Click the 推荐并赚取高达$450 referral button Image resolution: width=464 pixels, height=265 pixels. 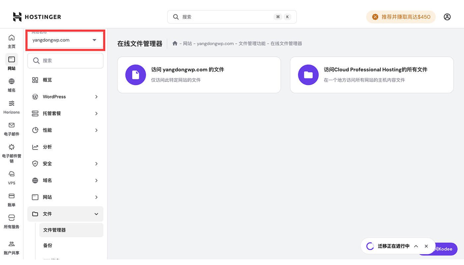401,17
